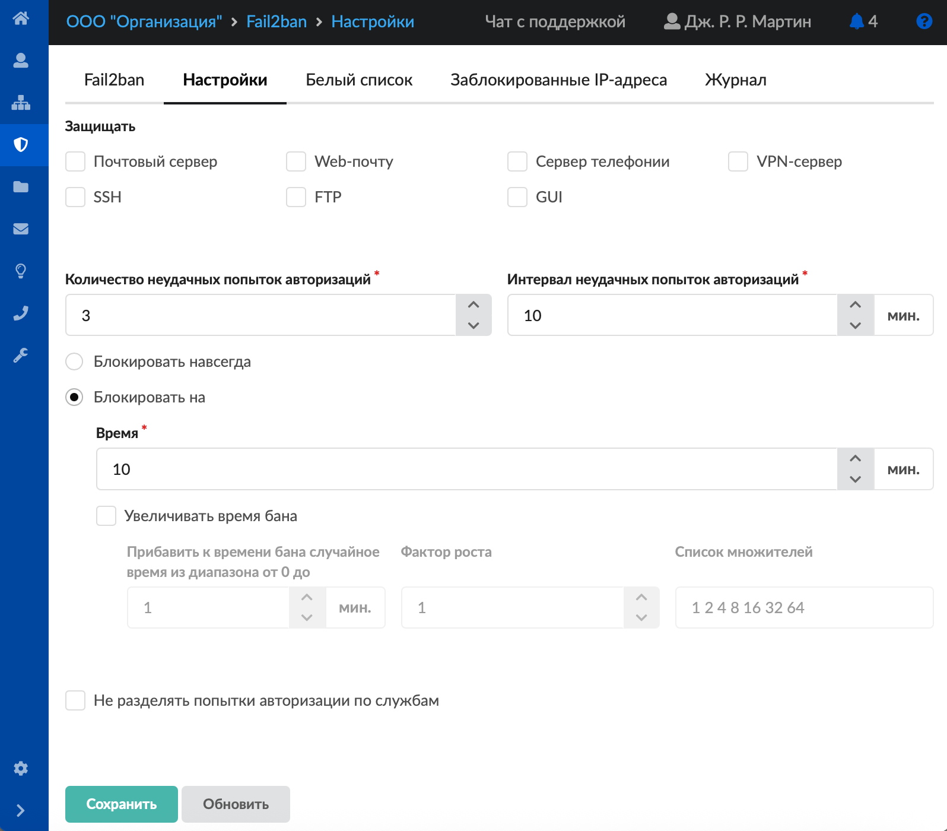Decrease random ban time range value
Image resolution: width=947 pixels, height=831 pixels.
click(x=307, y=617)
